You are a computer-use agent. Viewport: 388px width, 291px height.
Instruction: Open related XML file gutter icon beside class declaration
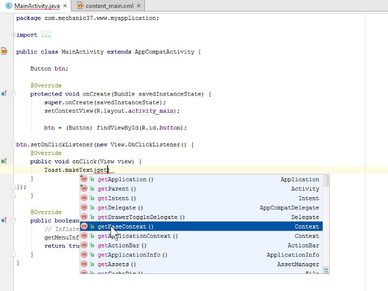coord(4,51)
